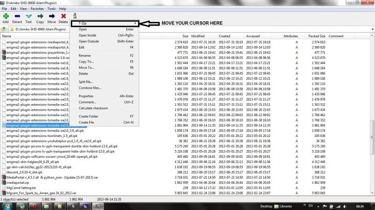Select enigma2-plugin-extensions-tsonlinetv_1.5_all.ipk file
Screen dimensions: 375x210
point(42,136)
